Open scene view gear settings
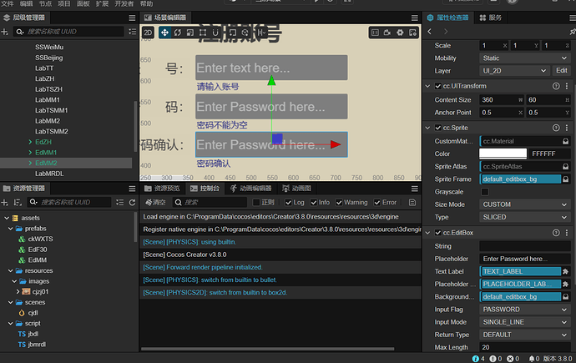 coord(400,33)
